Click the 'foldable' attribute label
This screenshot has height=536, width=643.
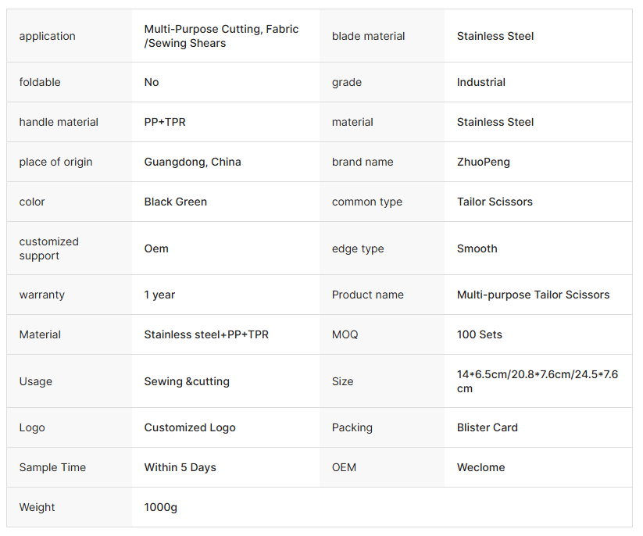point(40,82)
